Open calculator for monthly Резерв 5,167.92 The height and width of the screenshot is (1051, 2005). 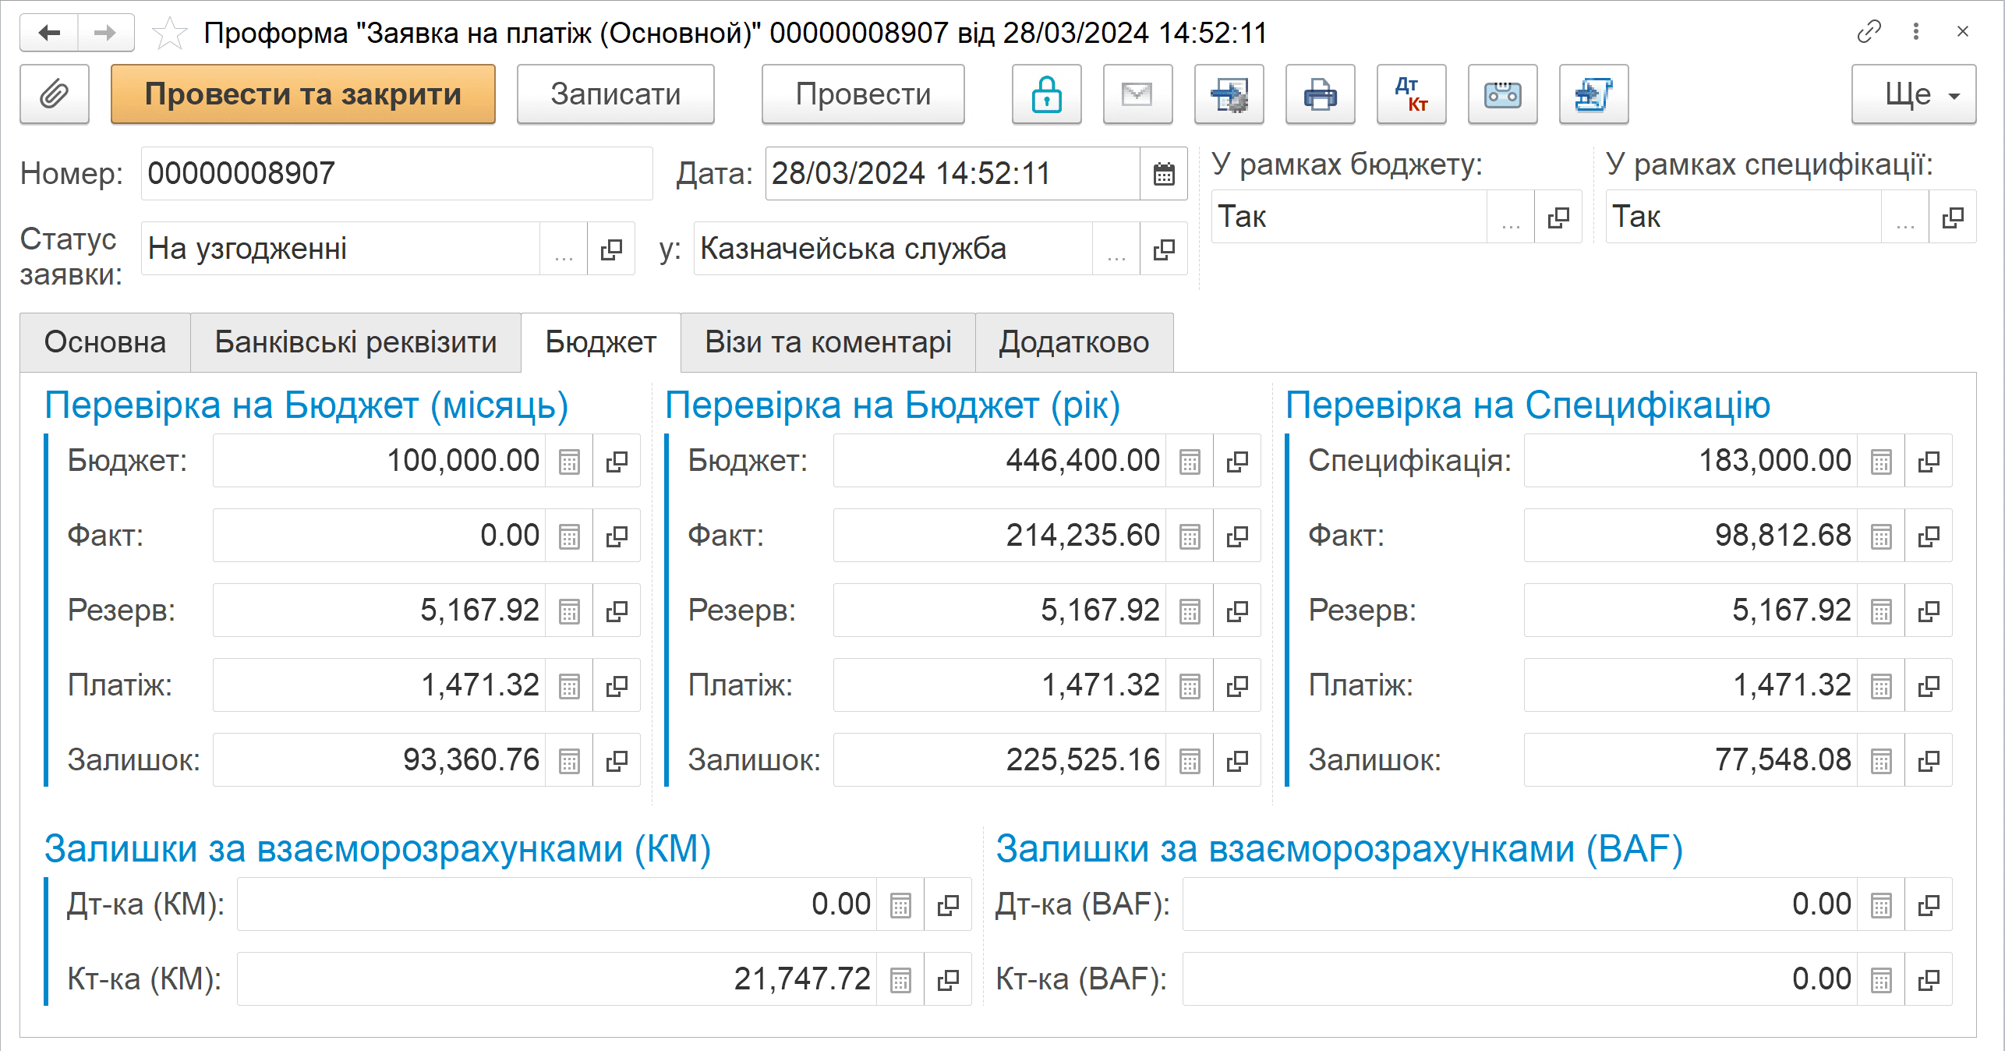point(569,610)
